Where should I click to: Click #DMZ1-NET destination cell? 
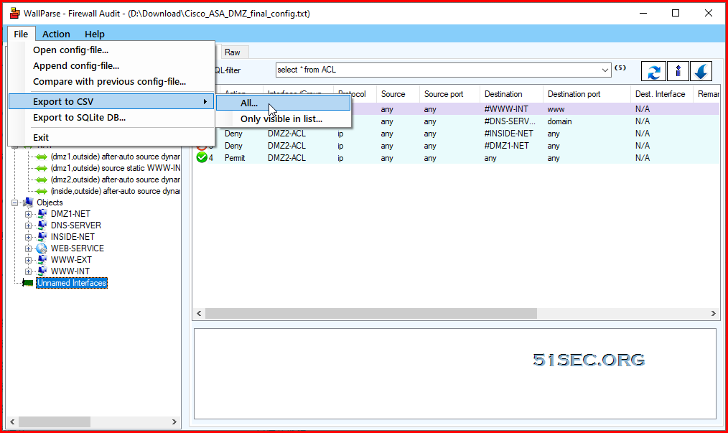(507, 146)
